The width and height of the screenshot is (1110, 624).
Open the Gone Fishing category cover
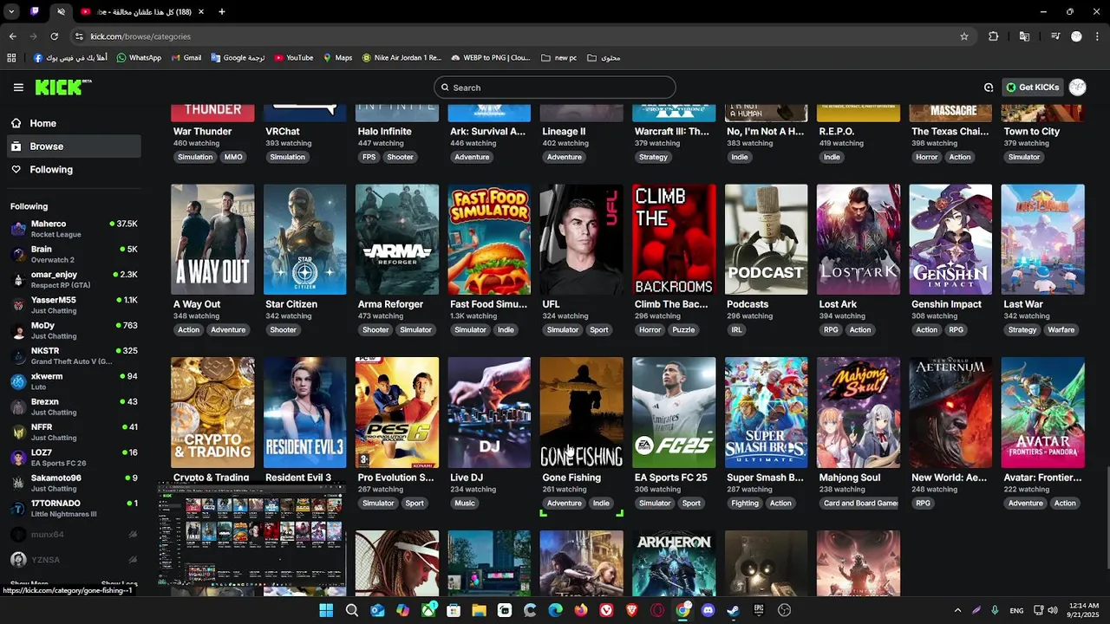[x=581, y=413]
